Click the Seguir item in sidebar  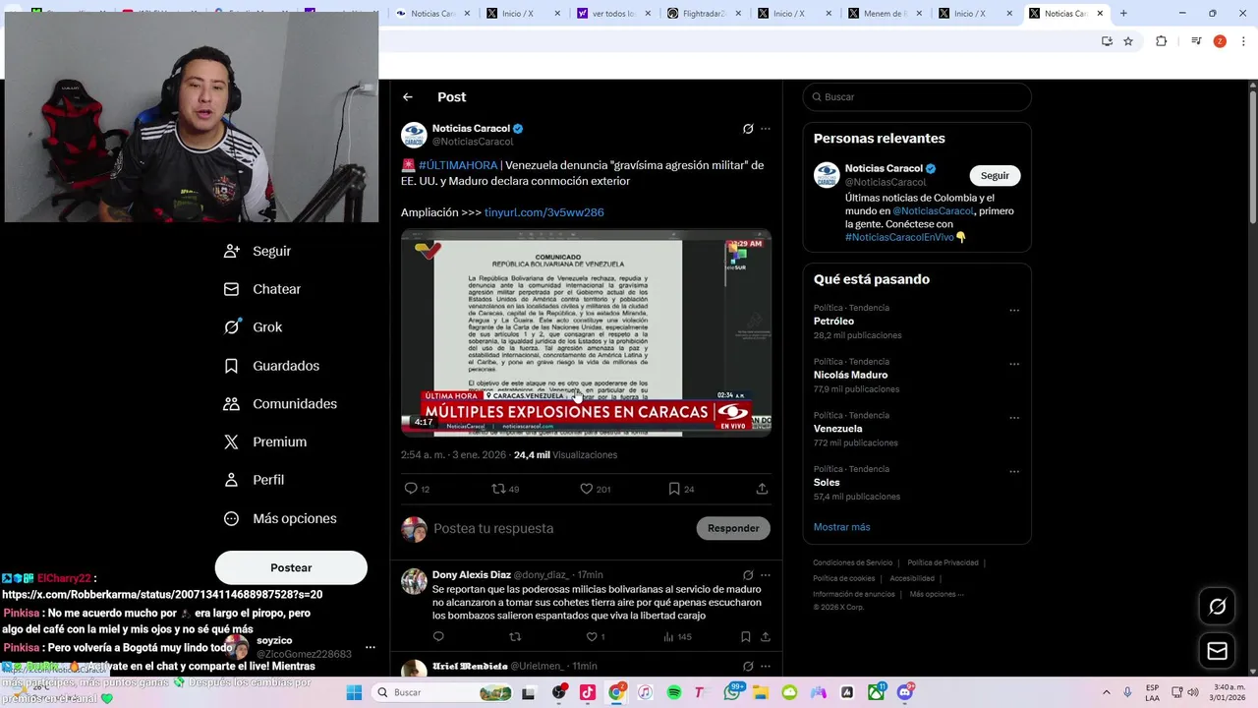[x=257, y=251]
